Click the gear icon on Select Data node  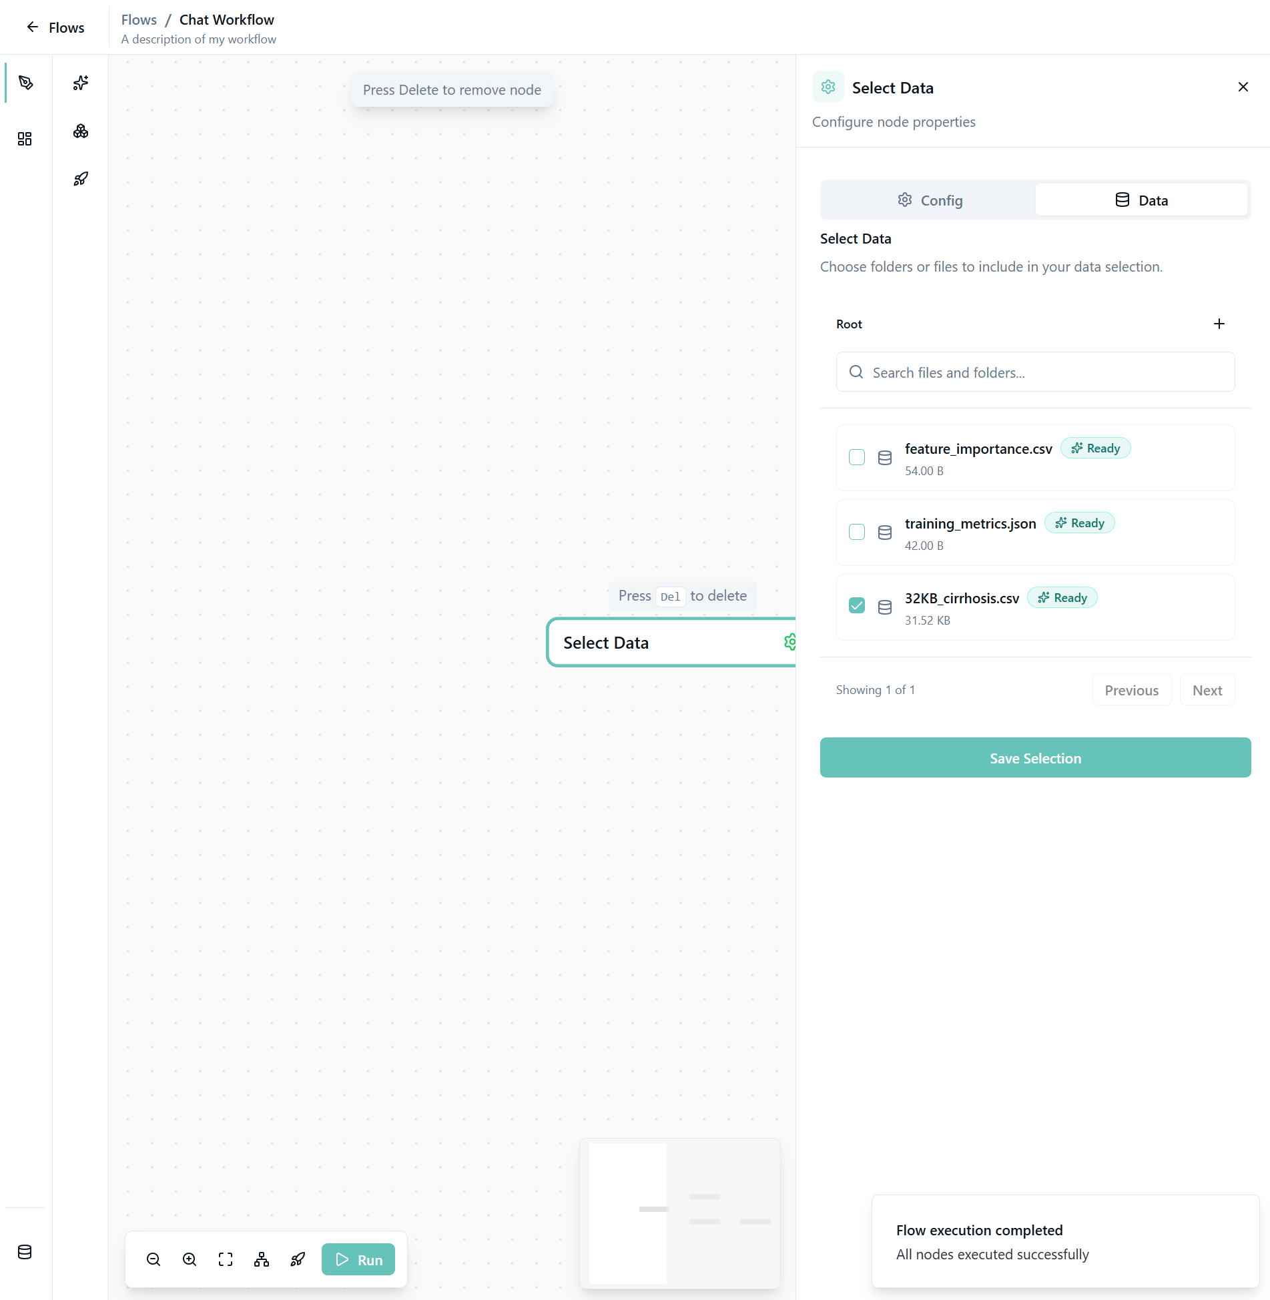[789, 642]
